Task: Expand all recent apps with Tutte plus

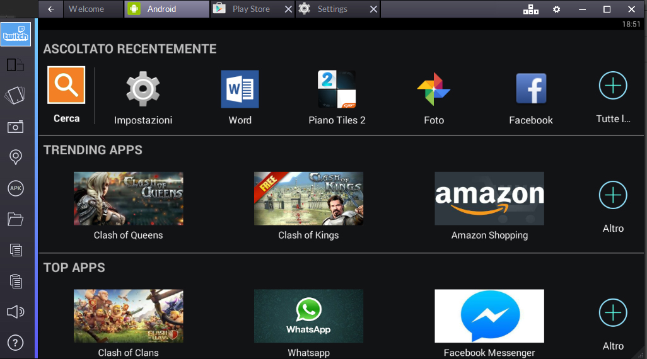Action: (613, 86)
